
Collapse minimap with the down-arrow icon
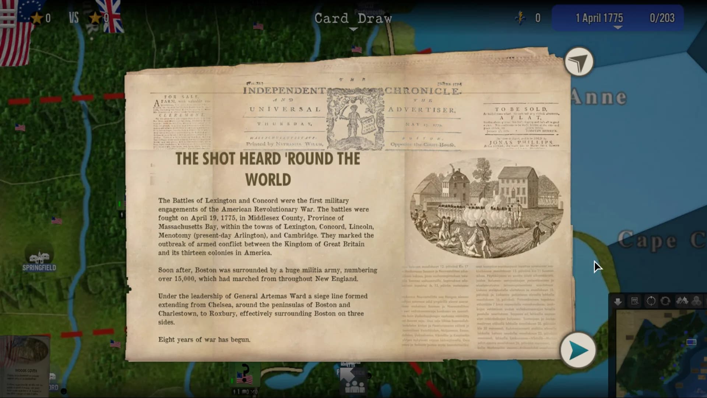coord(618,302)
